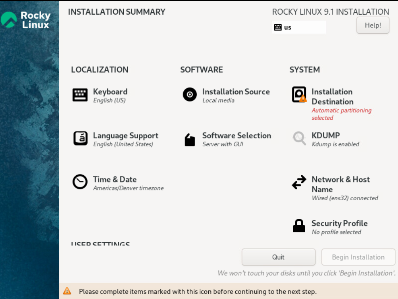
Task: Click the Security Profile padlock icon
Action: 299,226
